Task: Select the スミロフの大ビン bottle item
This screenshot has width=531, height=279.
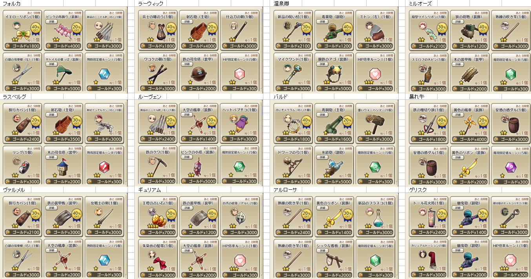Action: click(429, 72)
